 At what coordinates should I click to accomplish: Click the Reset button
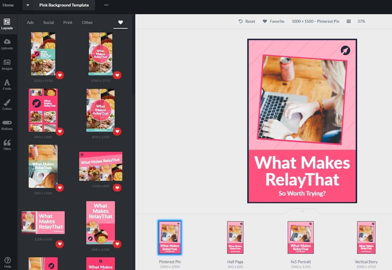tap(247, 21)
